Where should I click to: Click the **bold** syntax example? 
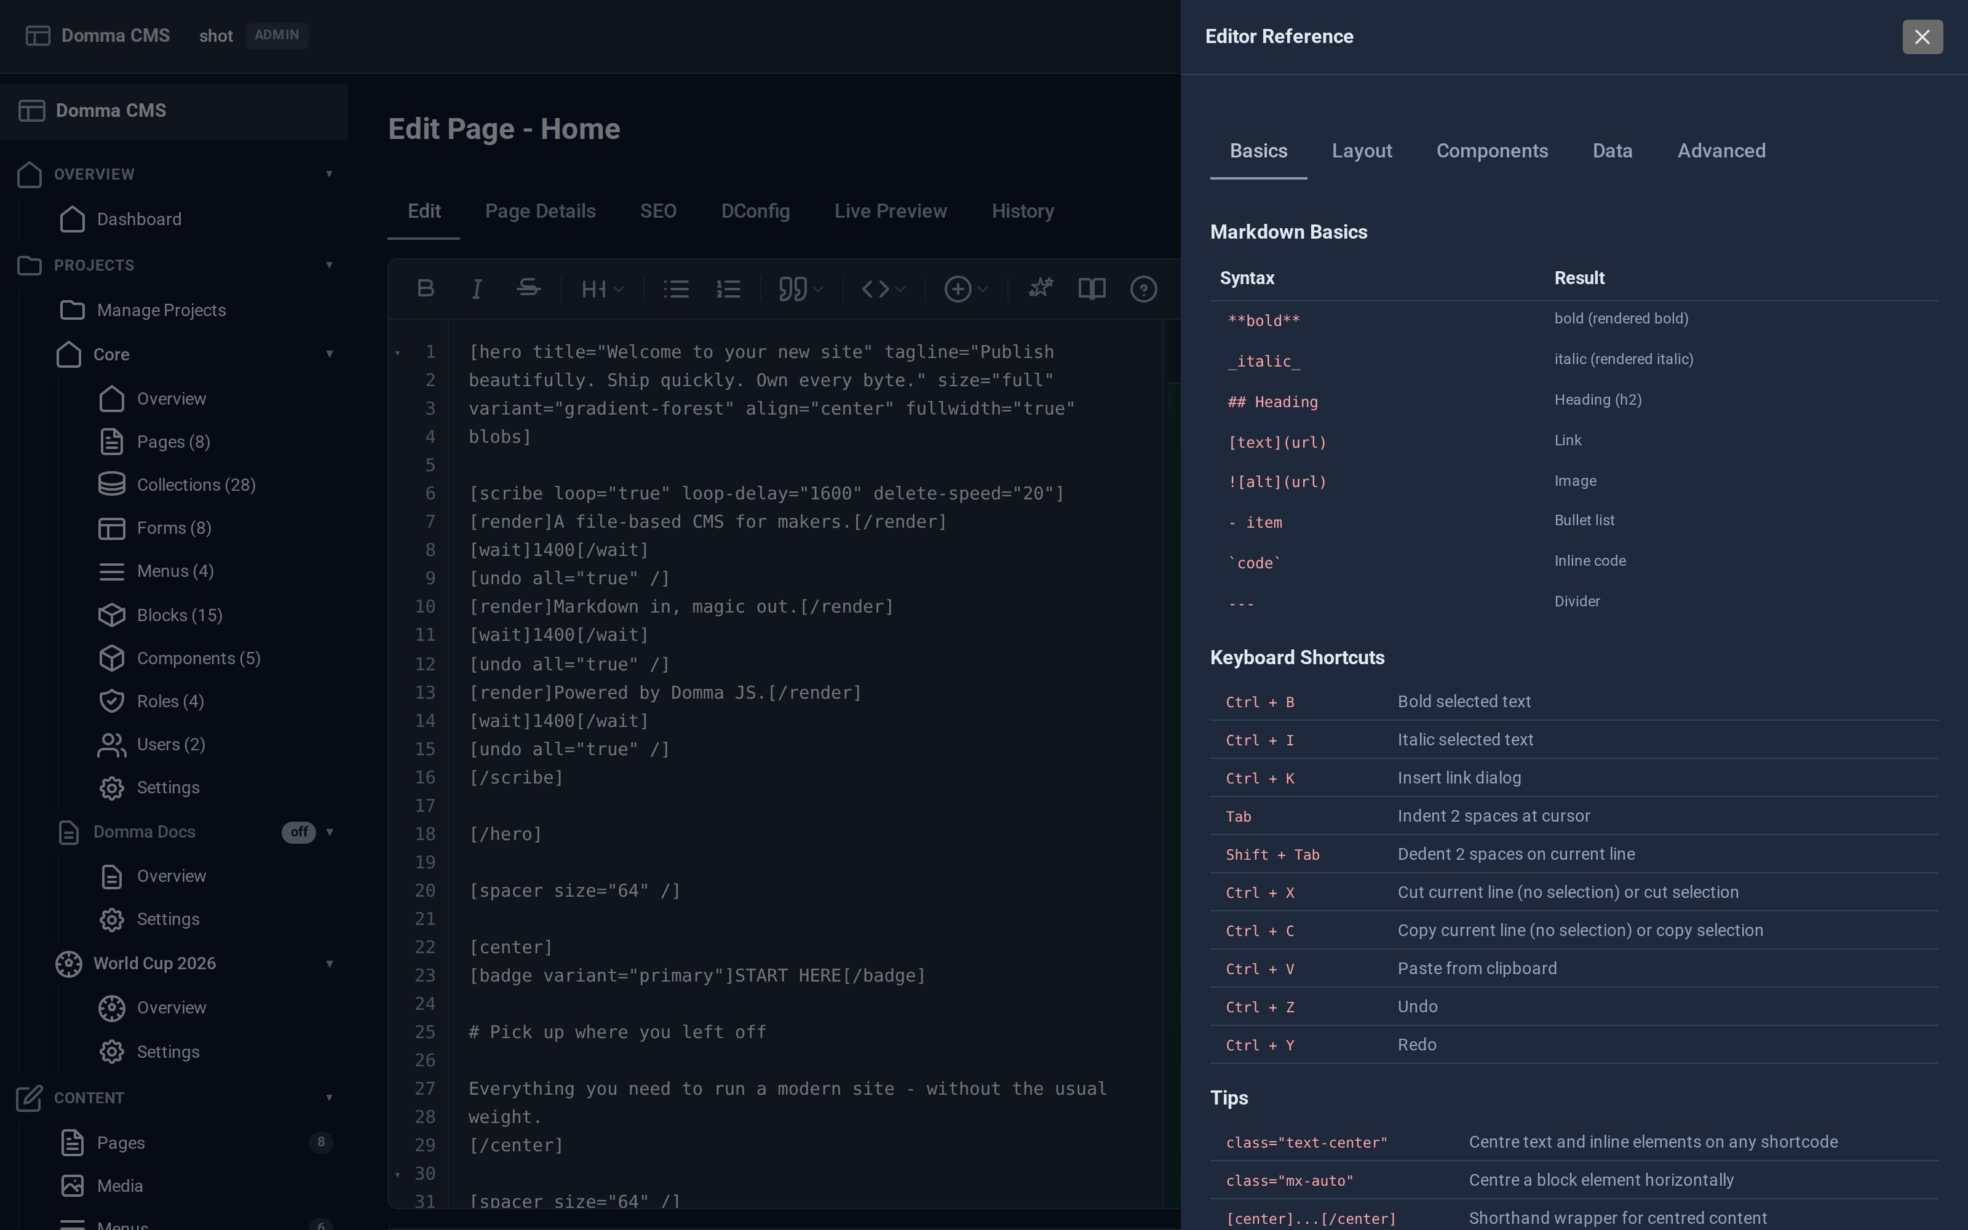tap(1264, 320)
